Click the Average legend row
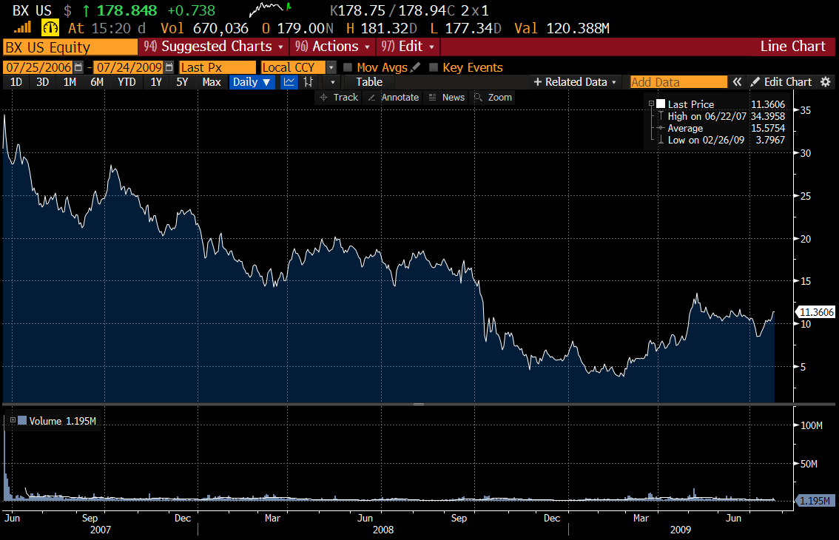The image size is (839, 540). click(720, 128)
